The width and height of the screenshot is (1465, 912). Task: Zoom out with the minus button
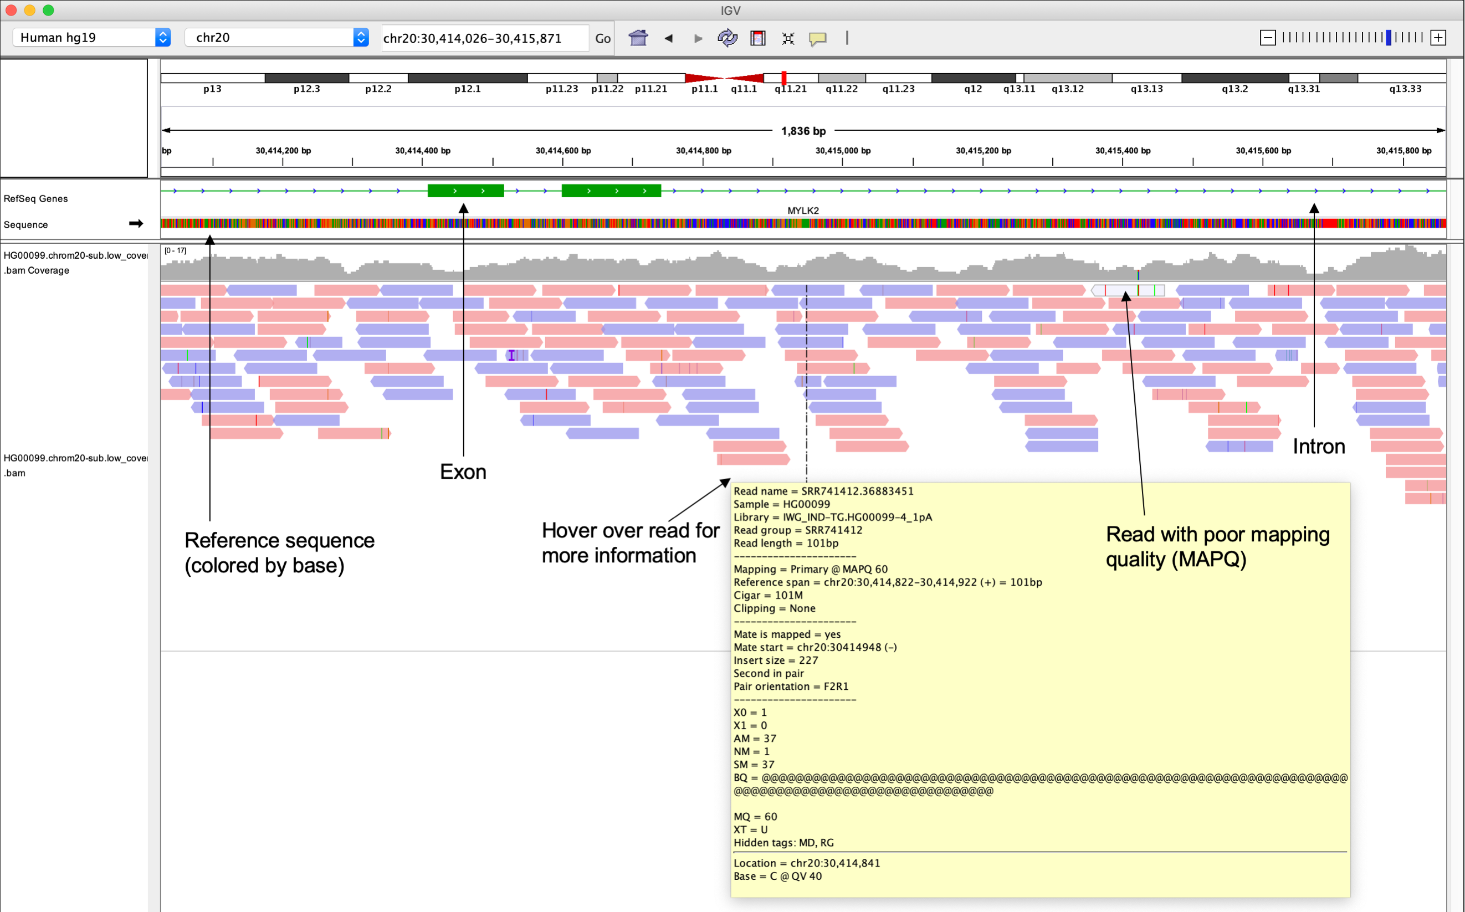(1268, 38)
